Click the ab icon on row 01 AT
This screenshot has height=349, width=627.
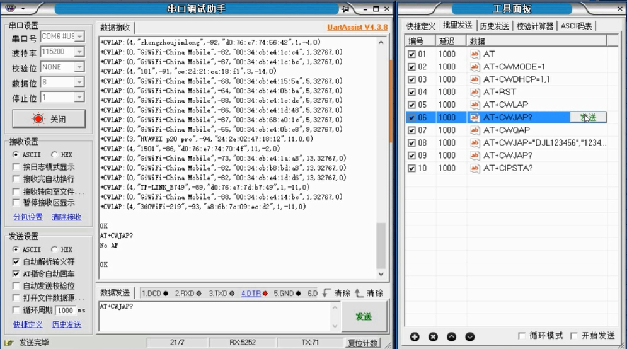pos(475,54)
